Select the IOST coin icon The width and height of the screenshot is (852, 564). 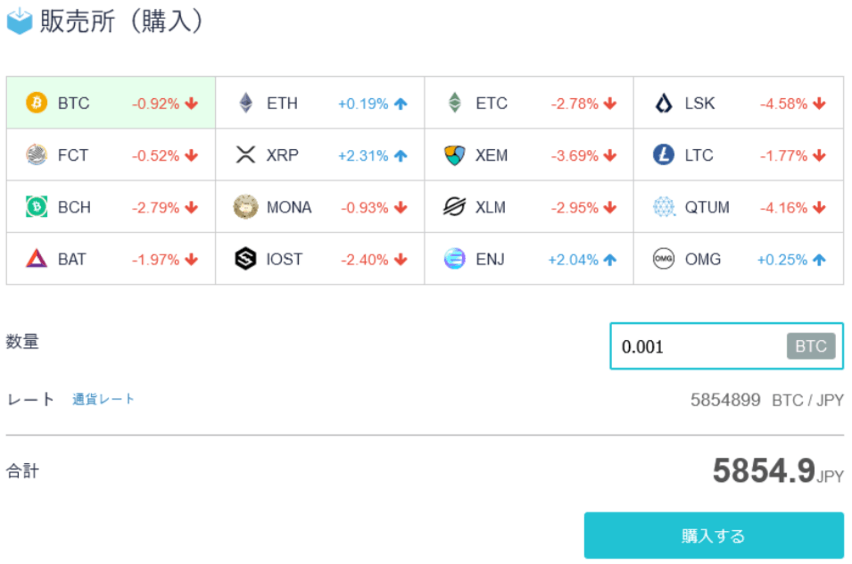point(244,259)
